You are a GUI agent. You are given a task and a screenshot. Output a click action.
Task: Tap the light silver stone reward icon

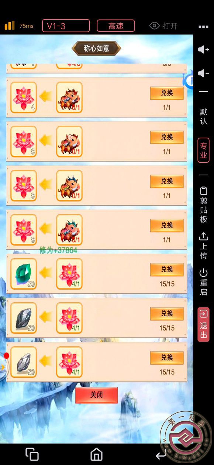point(24,362)
